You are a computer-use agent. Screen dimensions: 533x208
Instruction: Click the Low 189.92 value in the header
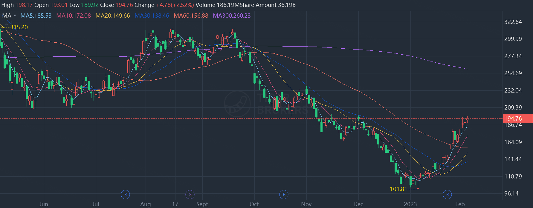click(85, 5)
